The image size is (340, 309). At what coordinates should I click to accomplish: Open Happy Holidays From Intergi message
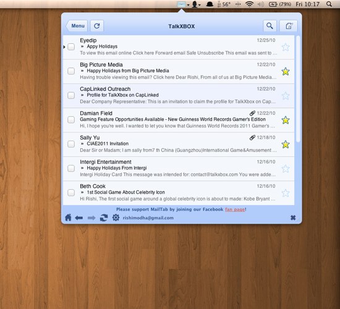pyautogui.click(x=117, y=168)
